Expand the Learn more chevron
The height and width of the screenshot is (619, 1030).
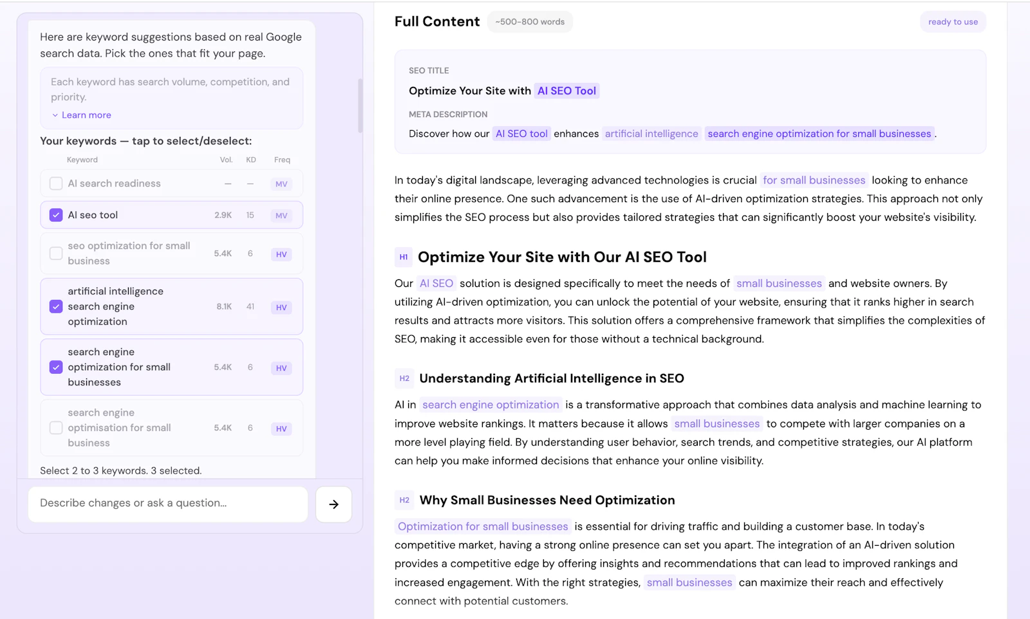tap(55, 115)
